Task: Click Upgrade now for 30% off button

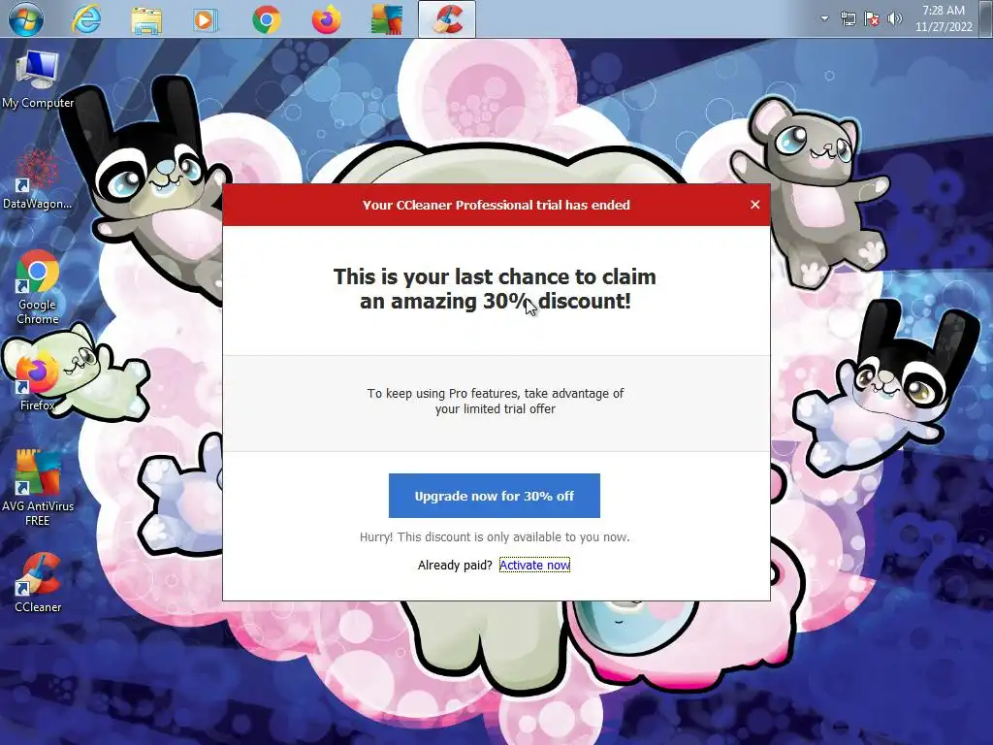Action: [x=494, y=496]
